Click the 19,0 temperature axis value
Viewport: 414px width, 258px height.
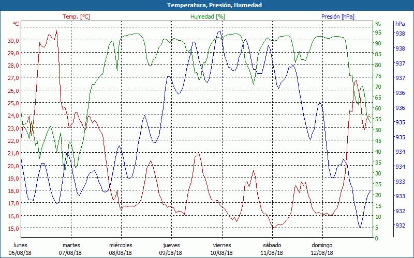(14, 178)
